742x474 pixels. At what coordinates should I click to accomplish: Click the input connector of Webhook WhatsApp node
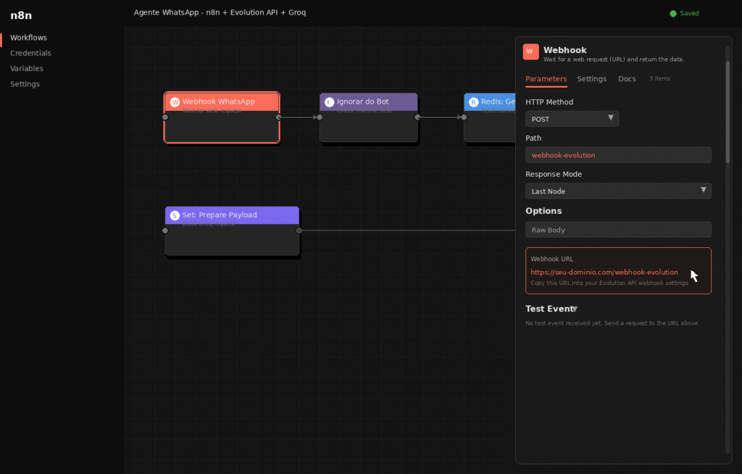[x=165, y=117]
